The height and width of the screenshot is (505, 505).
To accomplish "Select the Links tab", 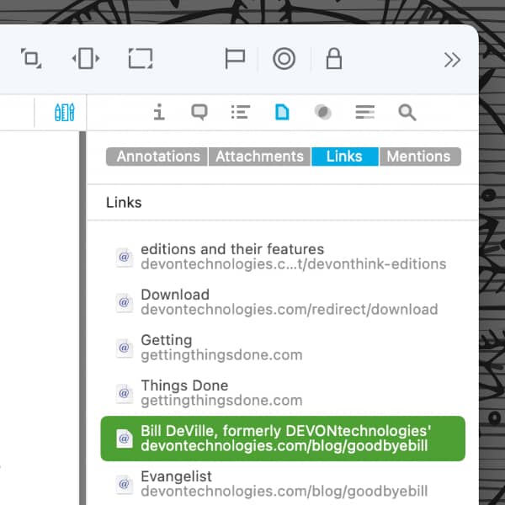I will point(344,157).
